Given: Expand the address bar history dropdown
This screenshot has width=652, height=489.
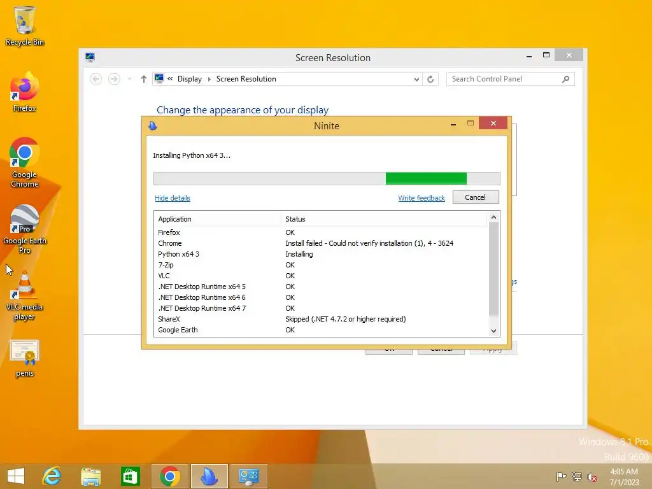Looking at the screenshot, I should point(416,79).
